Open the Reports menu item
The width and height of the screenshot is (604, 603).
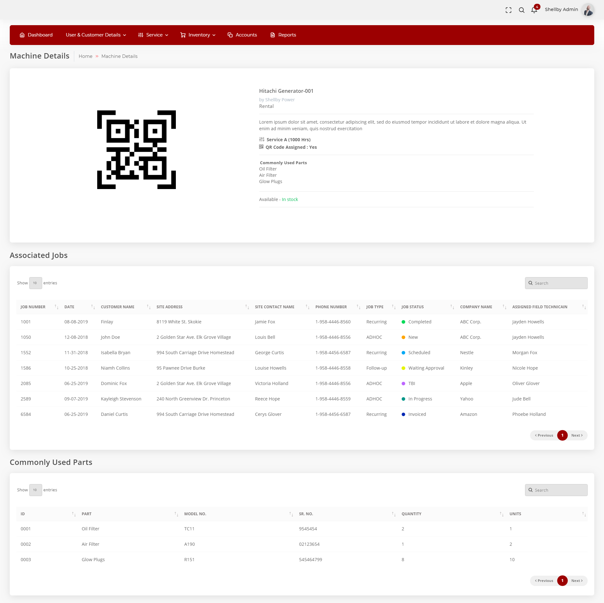(283, 35)
